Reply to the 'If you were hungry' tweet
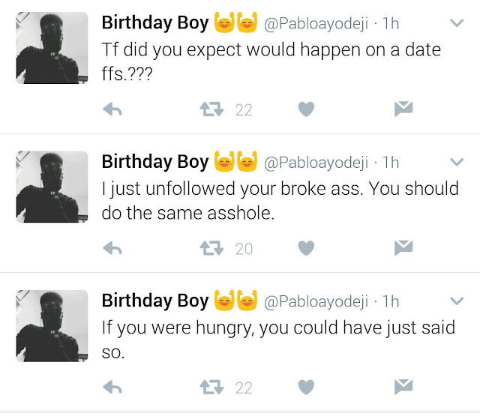This screenshot has height=413, width=480. point(112,388)
